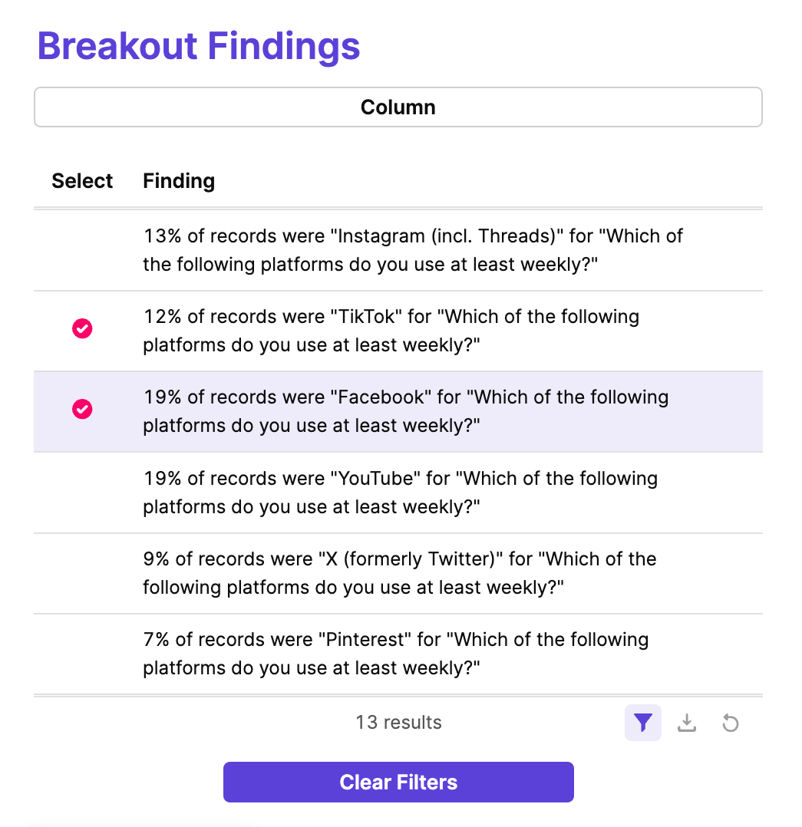Click the X (formerly Twitter) finding text
This screenshot has width=802, height=827.
pos(398,572)
